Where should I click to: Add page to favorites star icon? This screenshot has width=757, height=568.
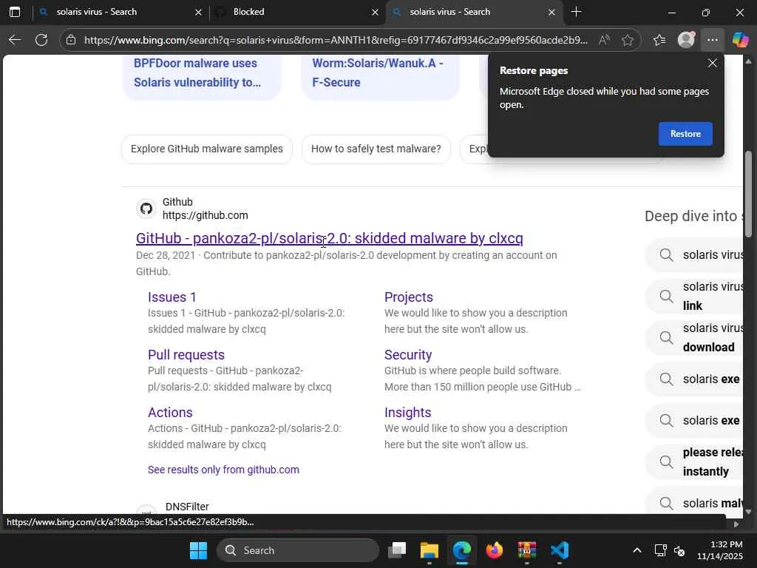[628, 40]
